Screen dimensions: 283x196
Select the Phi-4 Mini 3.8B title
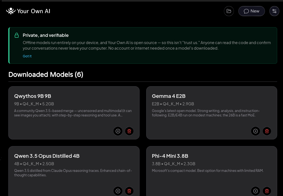click(170, 156)
